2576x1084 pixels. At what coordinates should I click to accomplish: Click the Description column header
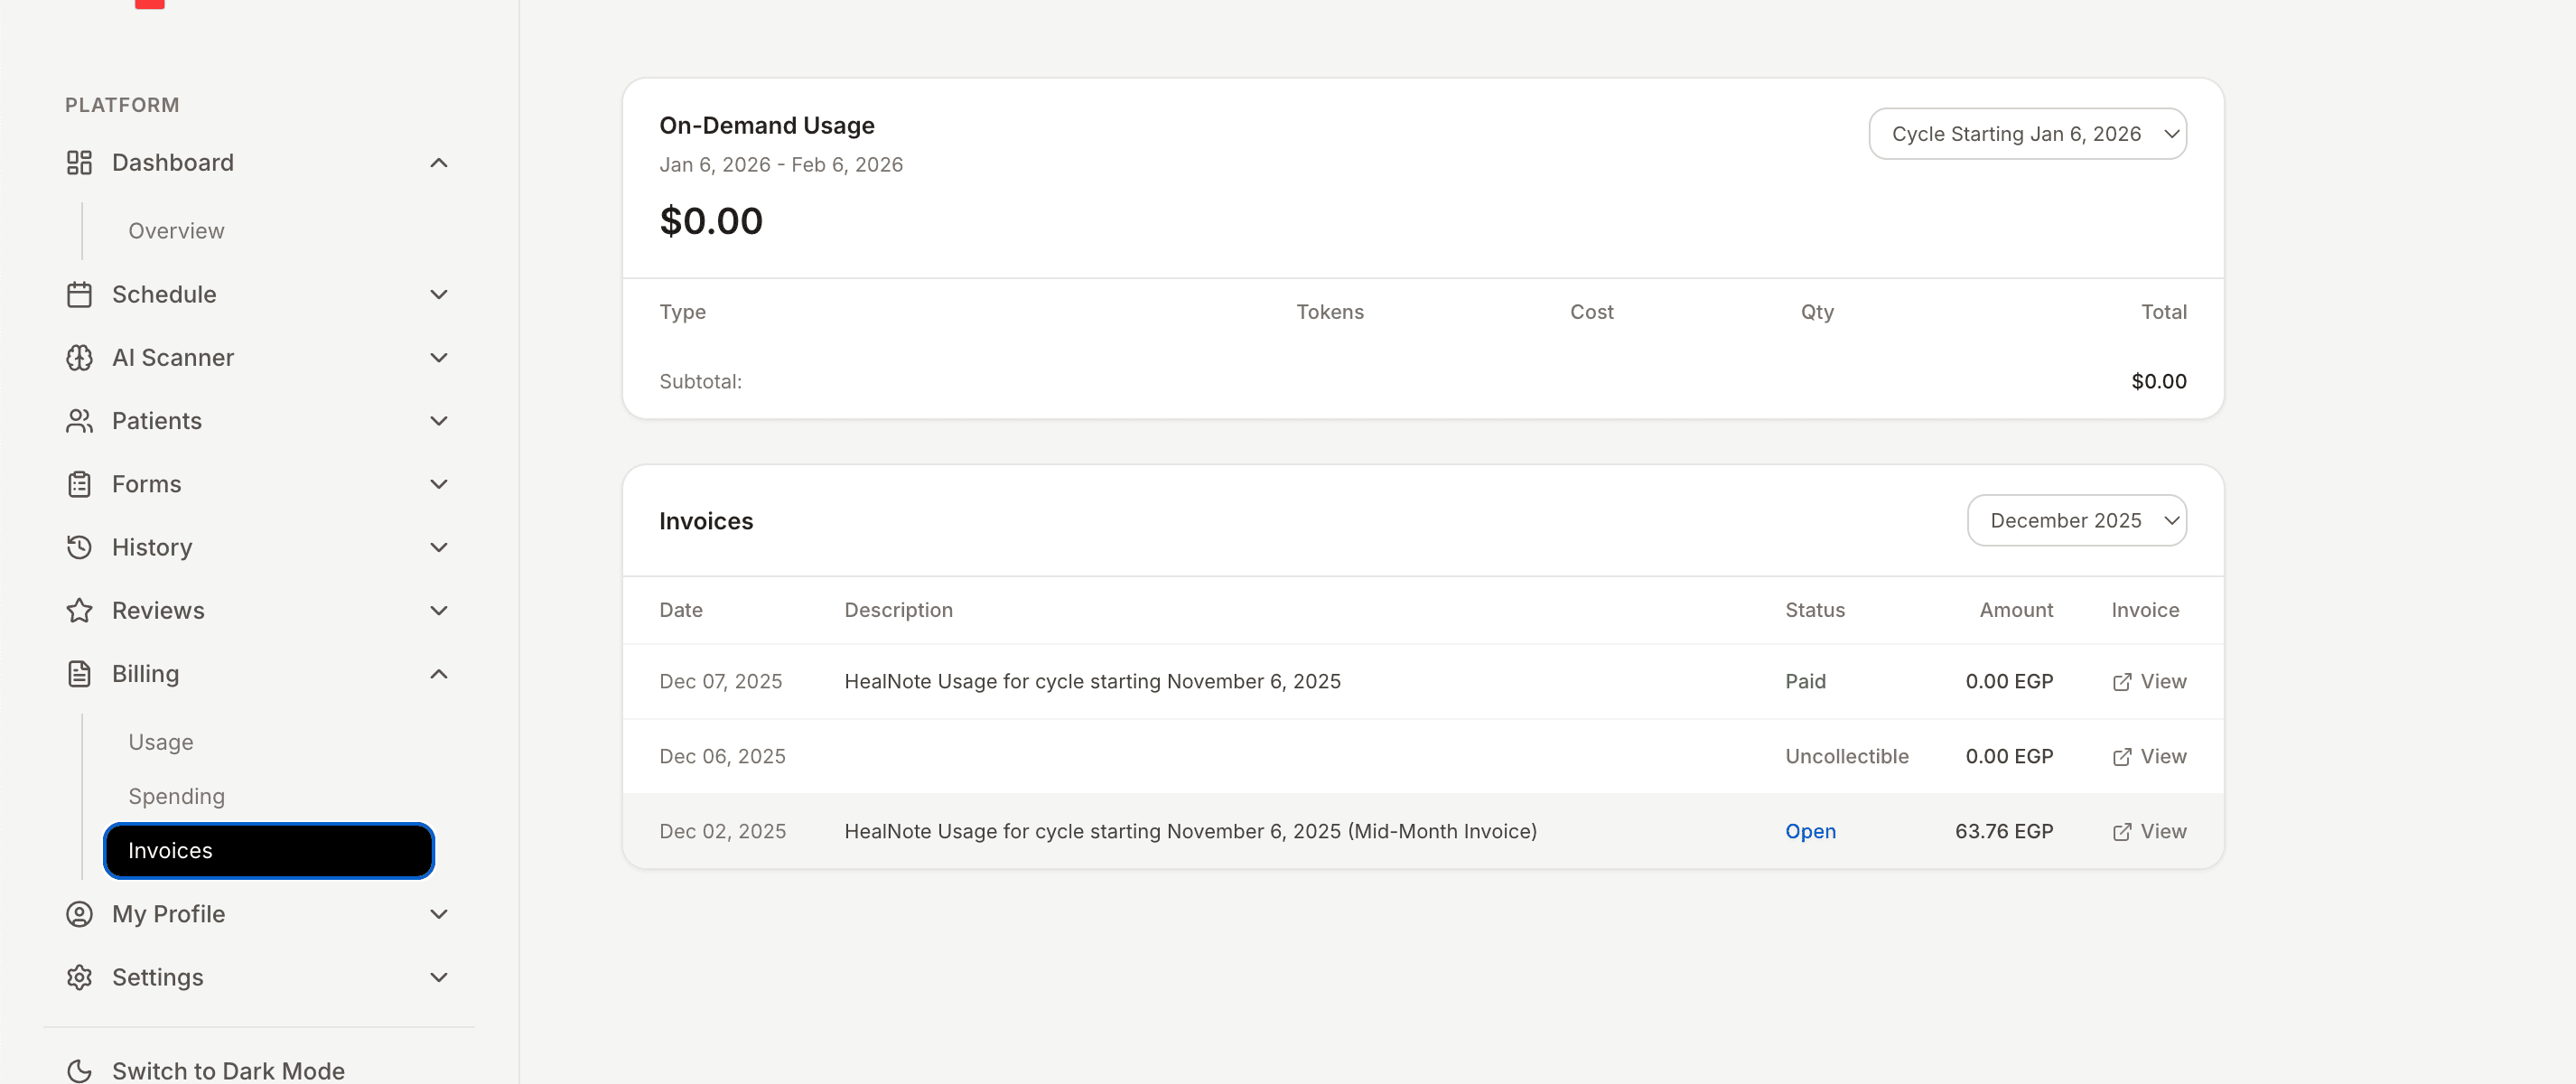(x=898, y=610)
